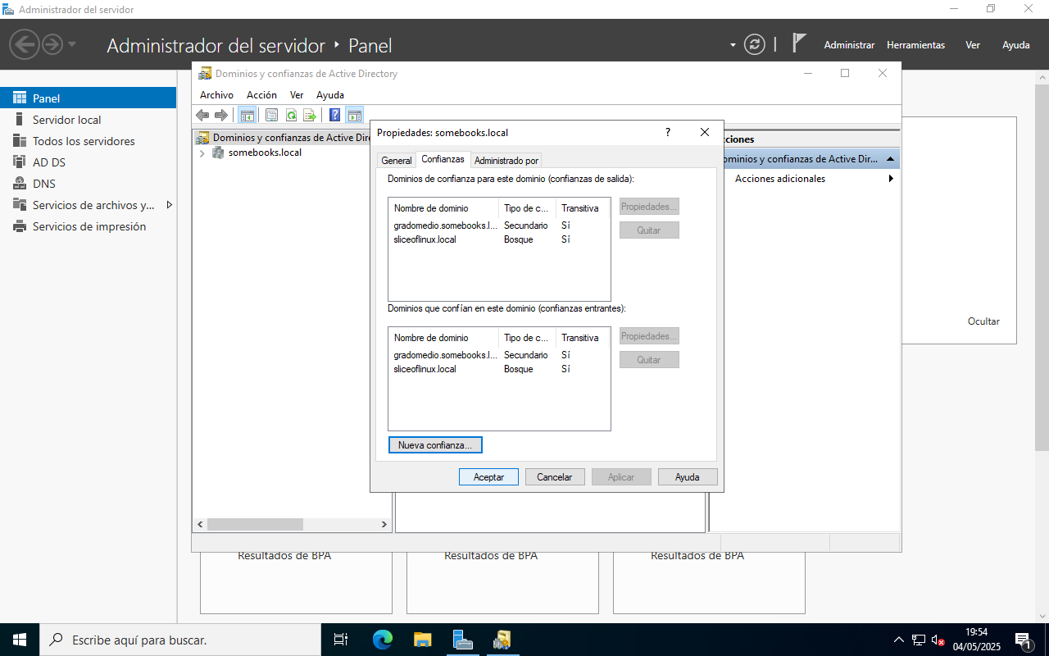1049x656 pixels.
Task: Click the Refresh icon in MMC toolbar
Action: [x=291, y=116]
